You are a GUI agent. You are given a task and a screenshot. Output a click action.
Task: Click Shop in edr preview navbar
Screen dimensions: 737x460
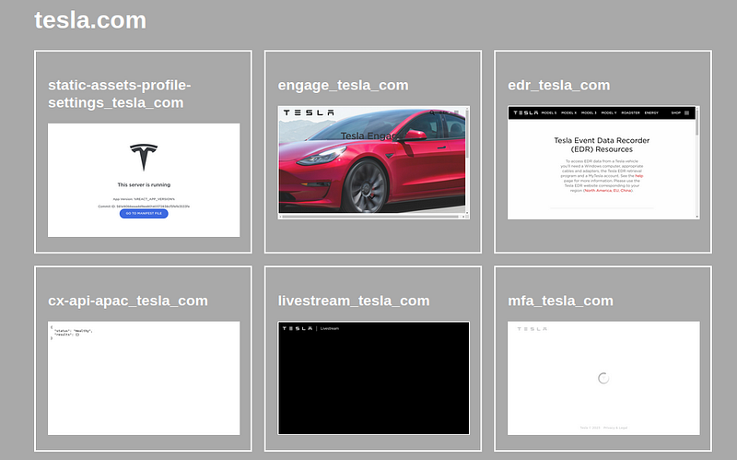676,112
